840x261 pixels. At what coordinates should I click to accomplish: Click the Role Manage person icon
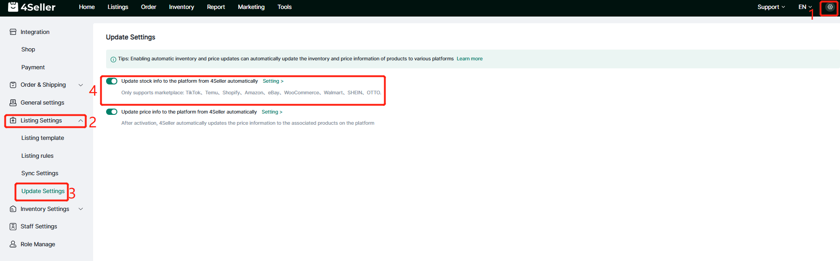[x=13, y=244]
